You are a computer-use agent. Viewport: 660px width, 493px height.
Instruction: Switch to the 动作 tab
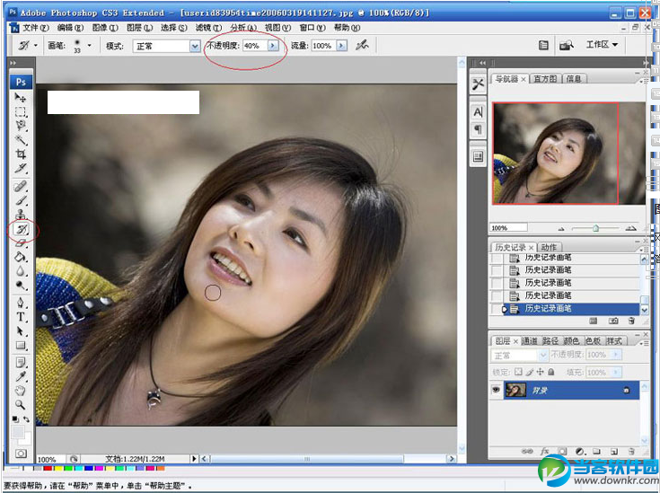[x=549, y=247]
